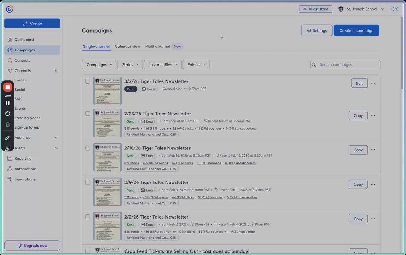Open the Folders filter dropdown
Viewport: 406px width, 255px height.
[x=196, y=64]
